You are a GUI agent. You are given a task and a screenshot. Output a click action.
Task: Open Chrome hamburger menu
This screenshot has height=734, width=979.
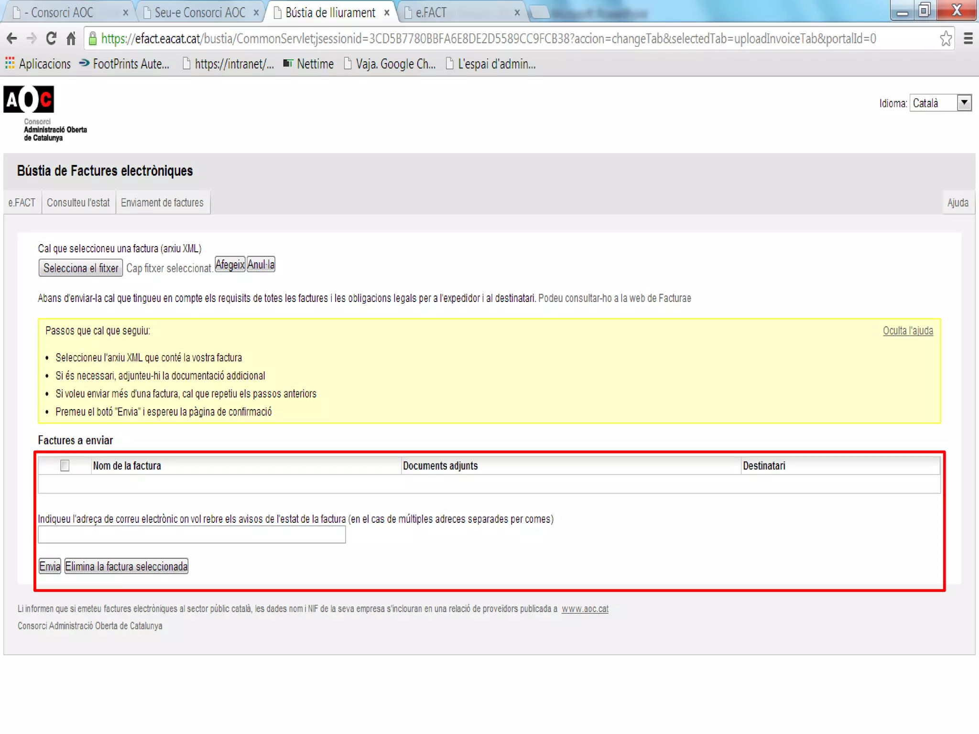[968, 39]
